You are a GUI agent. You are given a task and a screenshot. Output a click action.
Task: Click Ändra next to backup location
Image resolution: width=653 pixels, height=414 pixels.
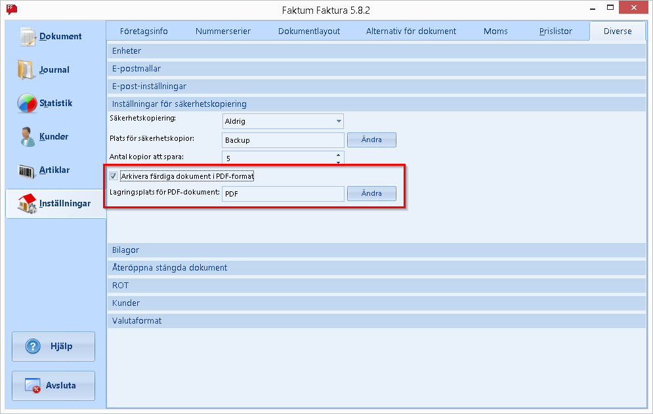tap(371, 140)
